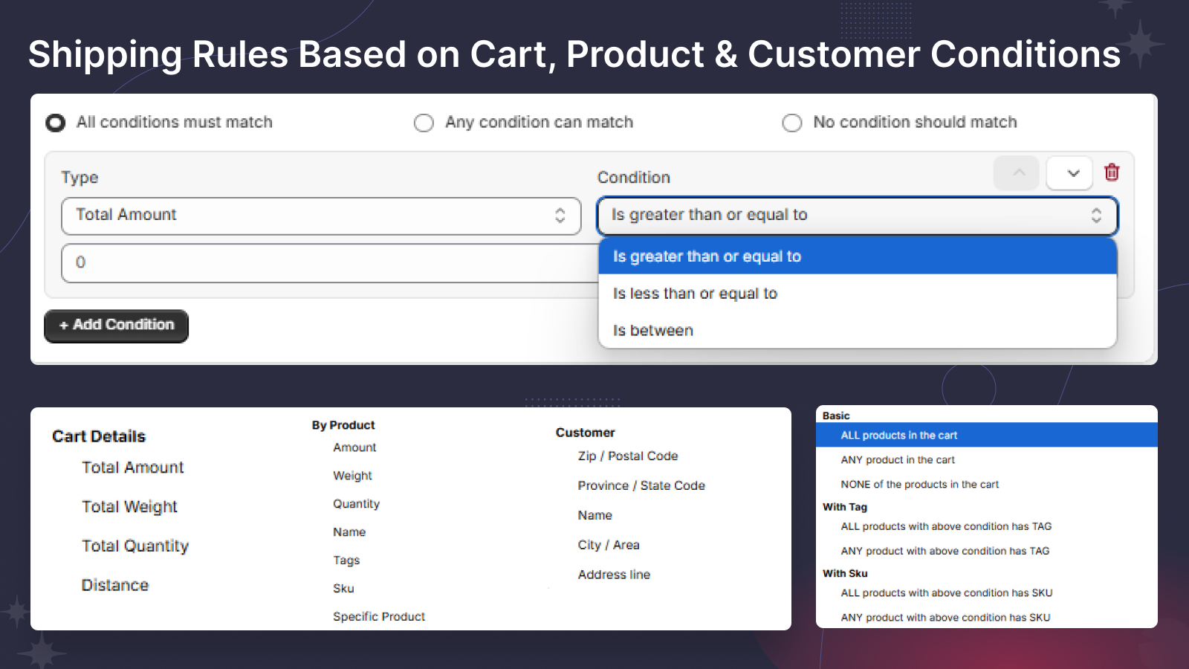Choose 'ALL products in the cart'

[x=987, y=436]
